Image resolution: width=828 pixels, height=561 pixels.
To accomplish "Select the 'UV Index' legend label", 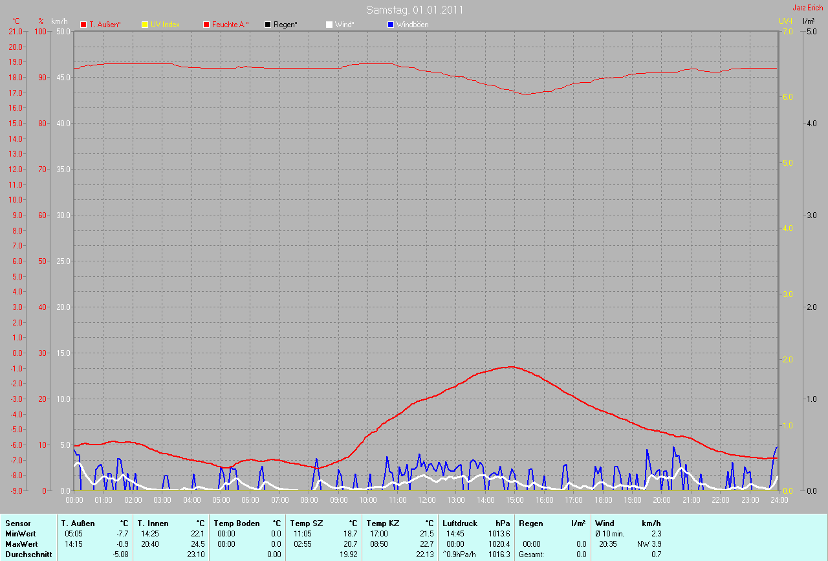I will [x=165, y=25].
